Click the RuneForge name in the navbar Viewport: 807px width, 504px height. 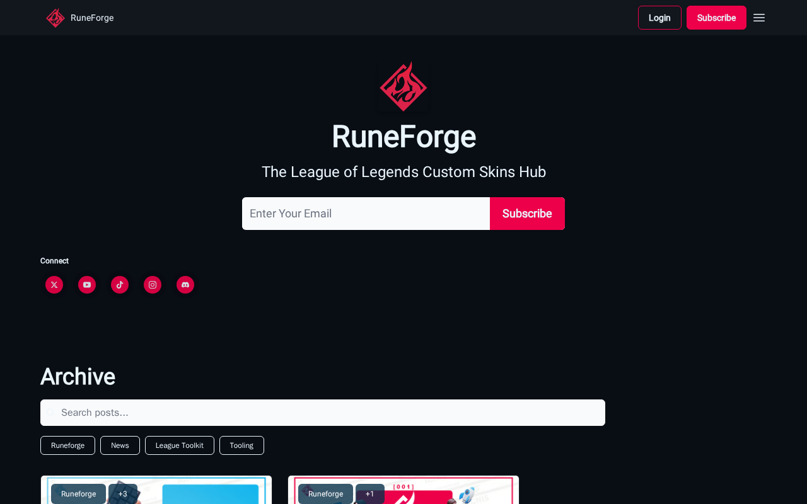tap(92, 18)
